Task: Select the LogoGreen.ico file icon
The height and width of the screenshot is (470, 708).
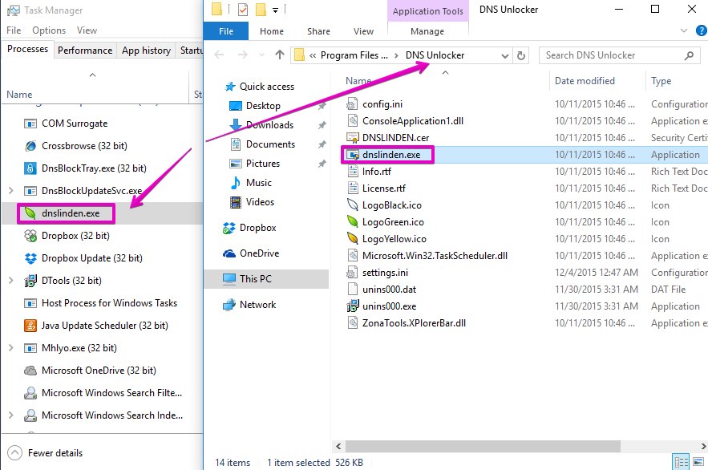Action: click(x=352, y=221)
